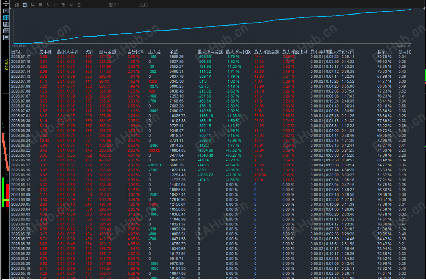Open the help question mark icon
426x280 pixels.
tap(6, 11)
